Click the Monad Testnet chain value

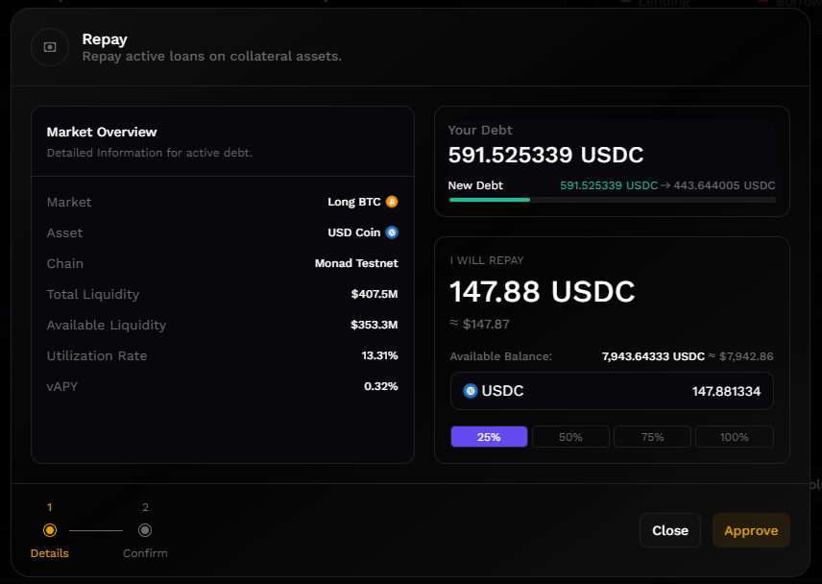click(356, 263)
